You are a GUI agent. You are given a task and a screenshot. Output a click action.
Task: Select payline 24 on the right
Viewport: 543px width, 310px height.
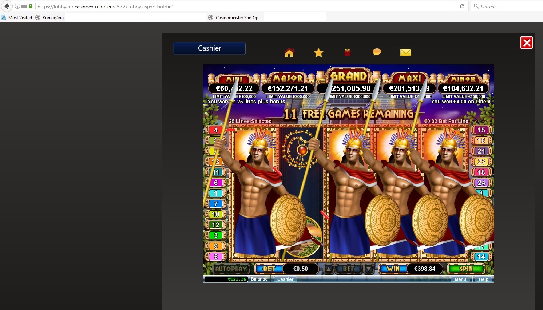click(481, 183)
